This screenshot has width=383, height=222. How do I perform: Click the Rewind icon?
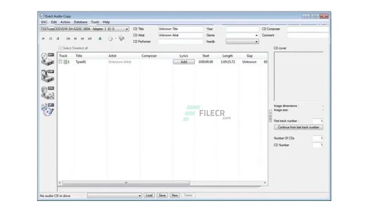coord(76,39)
